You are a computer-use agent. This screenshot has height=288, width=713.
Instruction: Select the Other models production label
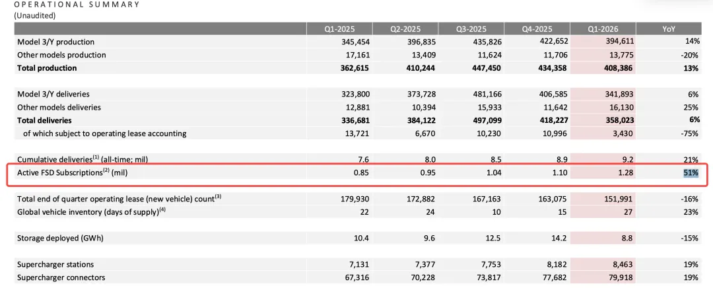pos(61,55)
